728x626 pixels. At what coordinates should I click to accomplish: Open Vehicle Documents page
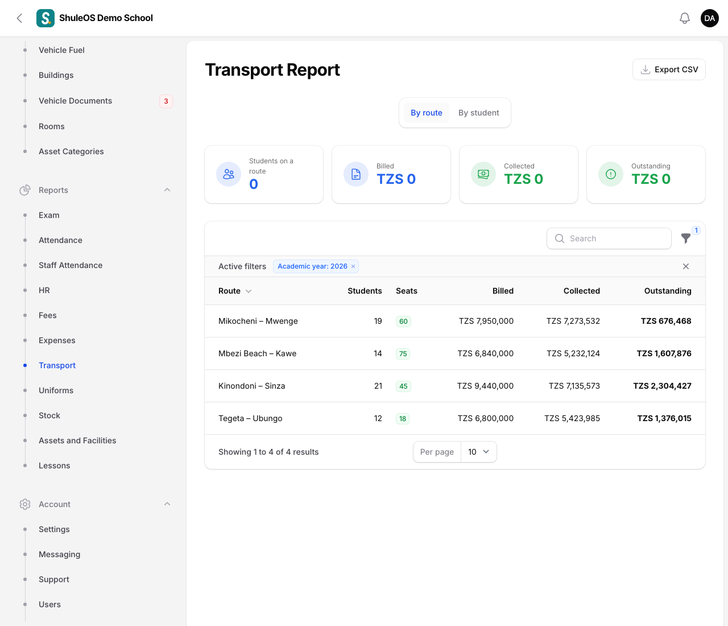click(75, 101)
